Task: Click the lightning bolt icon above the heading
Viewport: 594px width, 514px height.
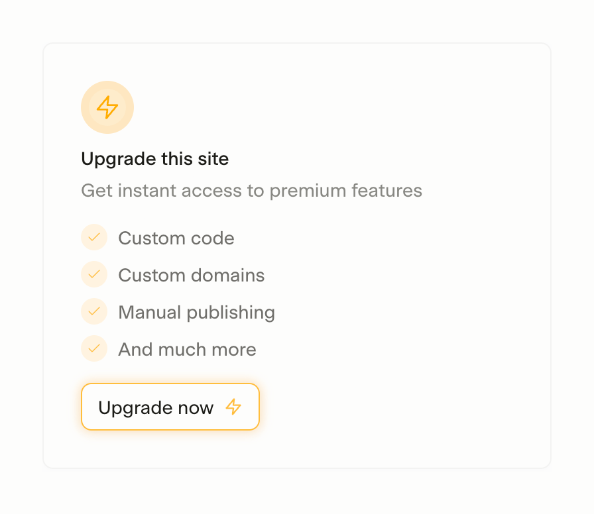Action: (107, 107)
